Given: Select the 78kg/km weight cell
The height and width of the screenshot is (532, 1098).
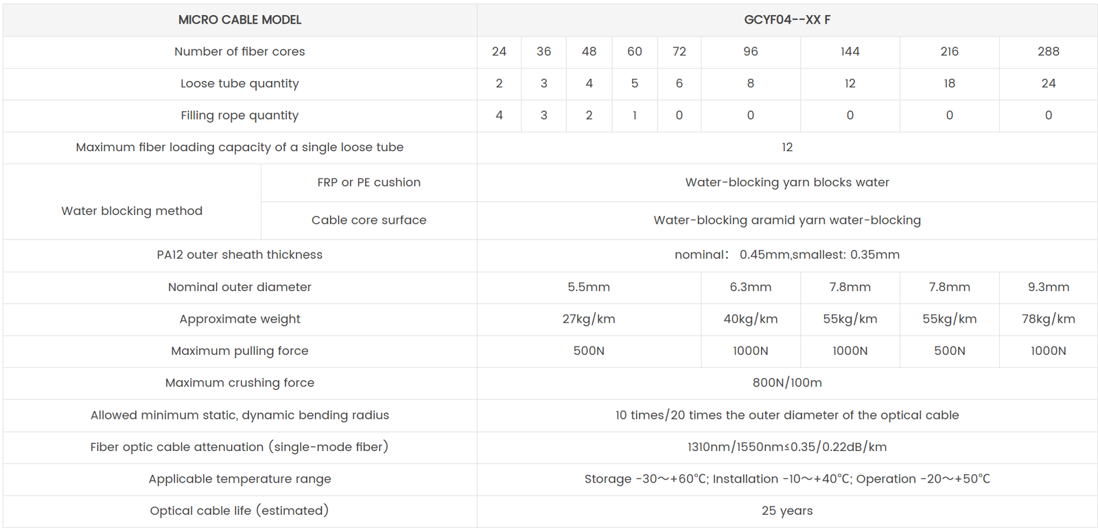Looking at the screenshot, I should [x=1048, y=319].
